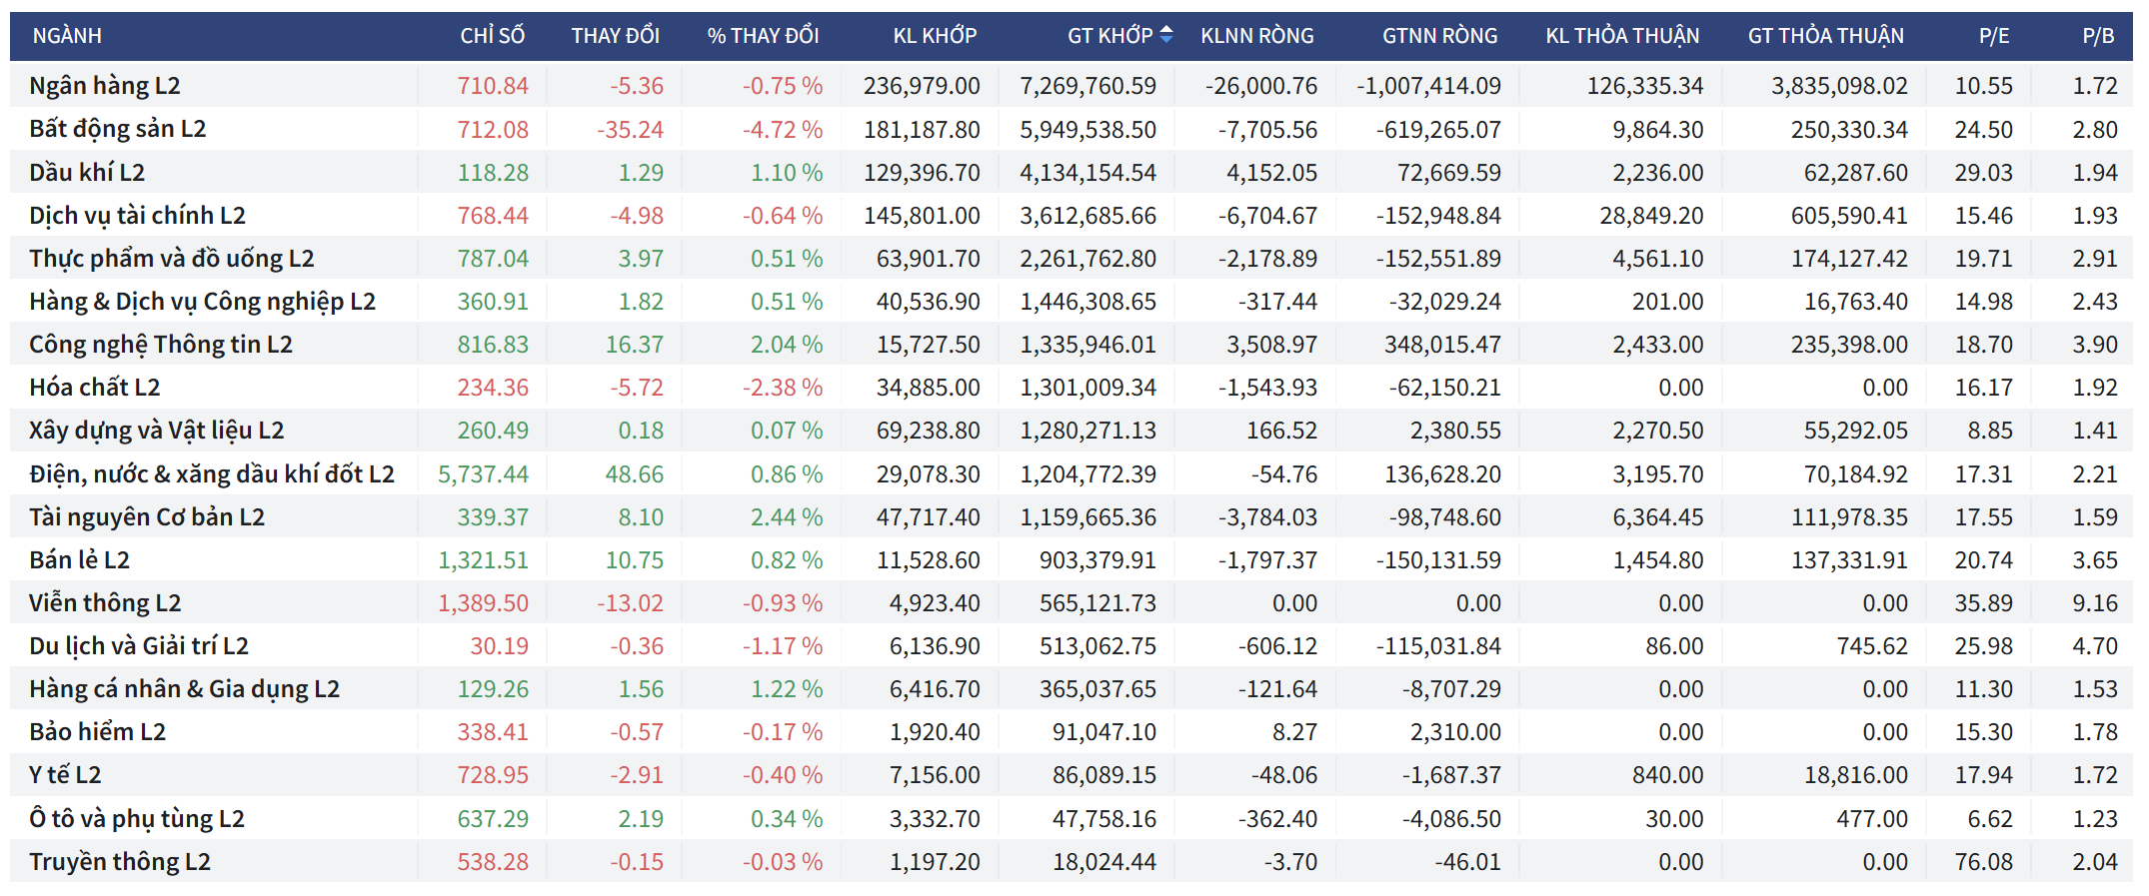Image resolution: width=2149 pixels, height=896 pixels.
Task: Click the GT THỎA THUẬN column header
Action: tap(1825, 36)
